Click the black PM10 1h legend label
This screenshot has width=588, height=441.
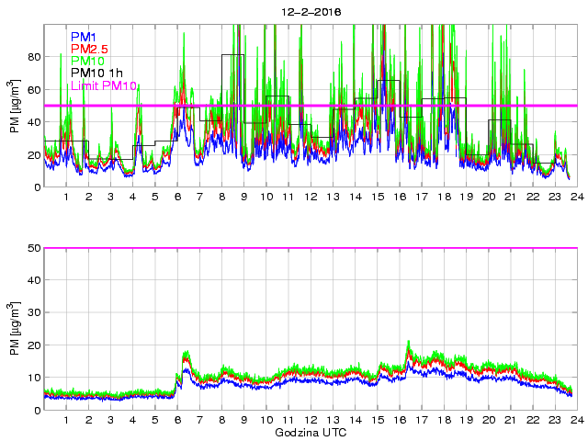pos(96,73)
